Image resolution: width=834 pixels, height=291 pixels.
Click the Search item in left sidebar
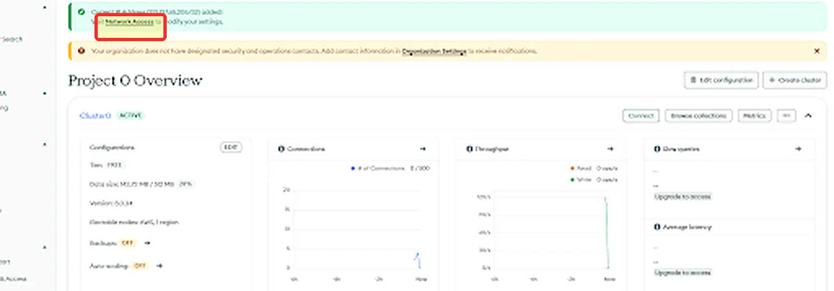pyautogui.click(x=11, y=39)
